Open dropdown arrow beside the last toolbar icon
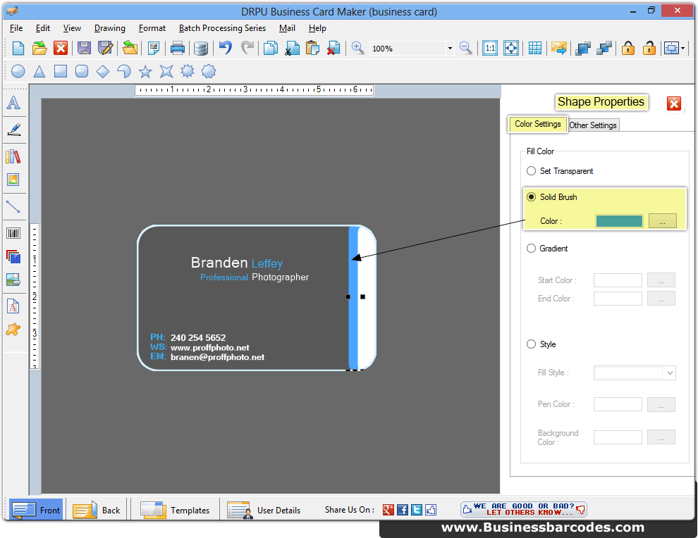698x538 pixels. coord(683,48)
